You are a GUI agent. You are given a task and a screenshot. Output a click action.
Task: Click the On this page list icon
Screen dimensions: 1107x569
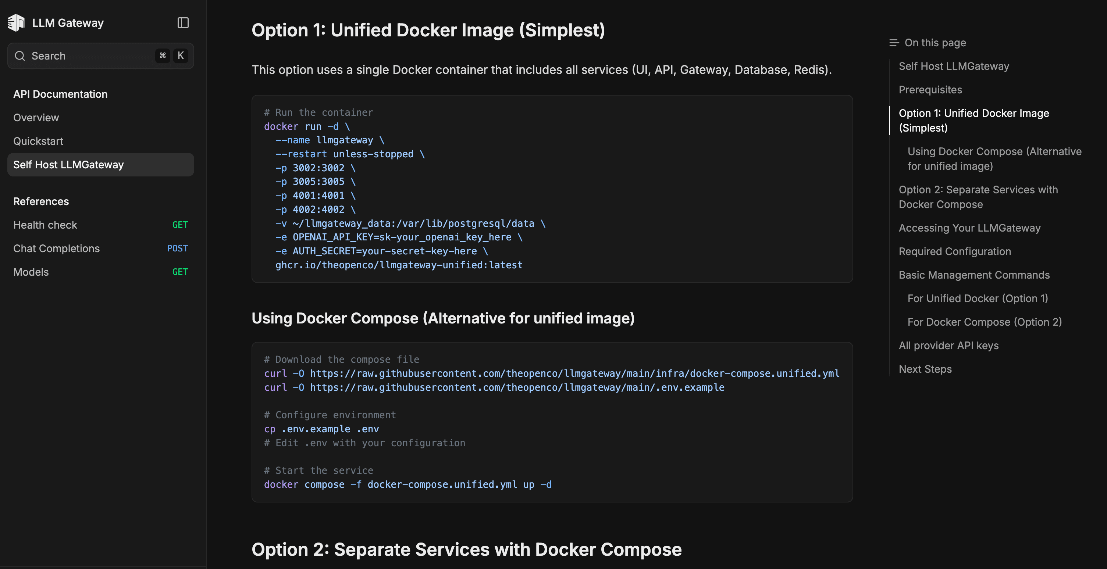pos(894,43)
